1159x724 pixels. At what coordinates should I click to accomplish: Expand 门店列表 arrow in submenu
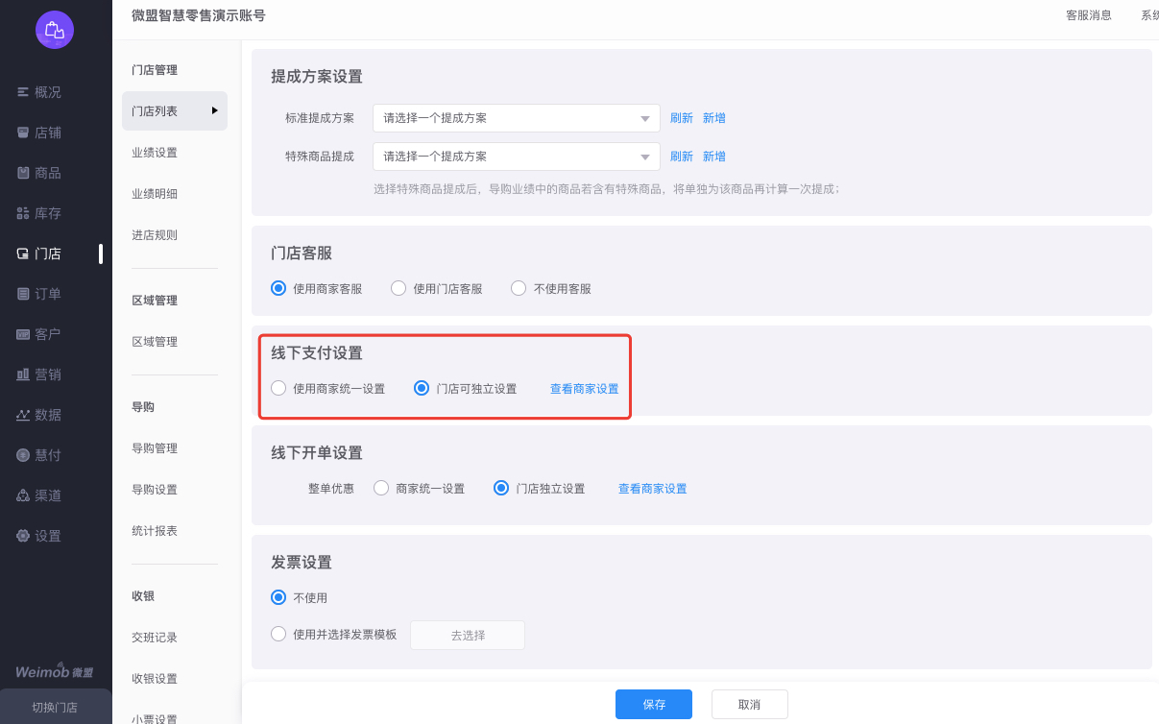click(215, 111)
